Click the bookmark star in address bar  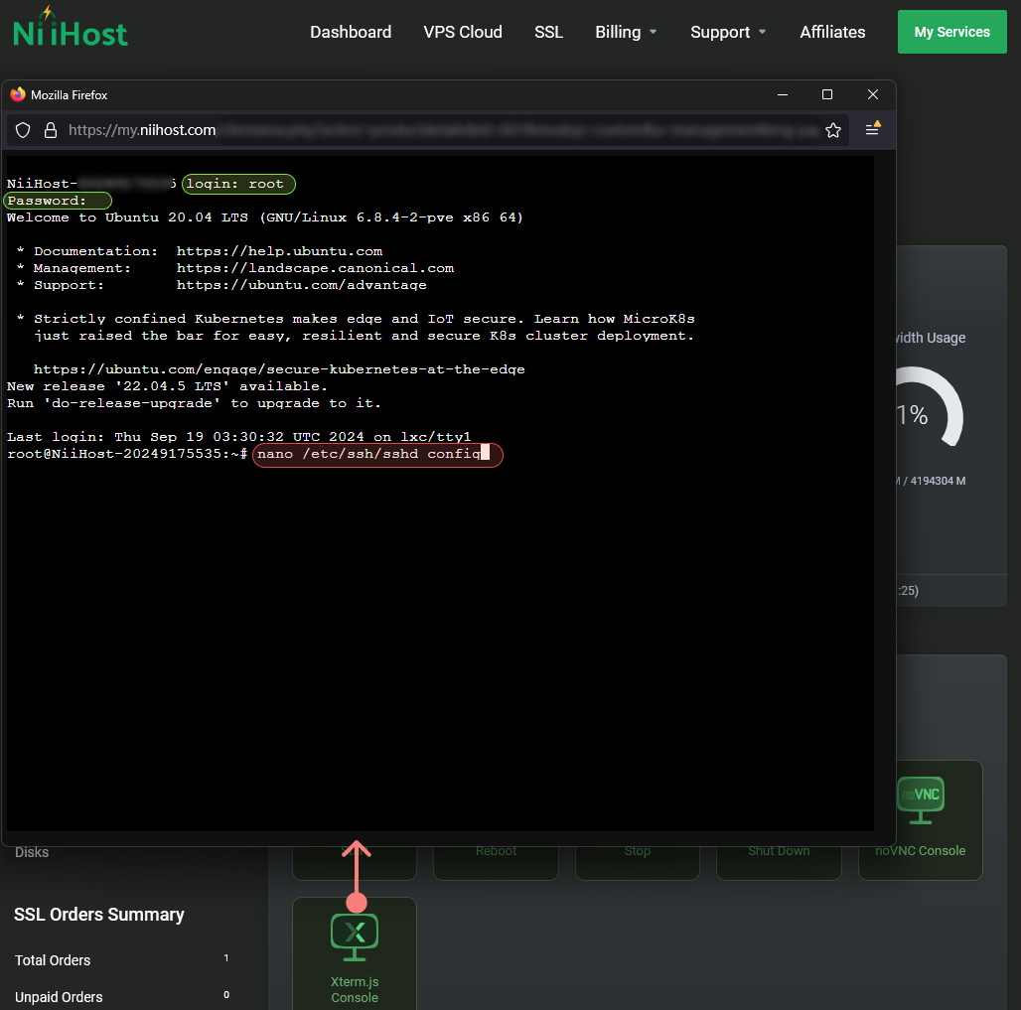click(833, 130)
